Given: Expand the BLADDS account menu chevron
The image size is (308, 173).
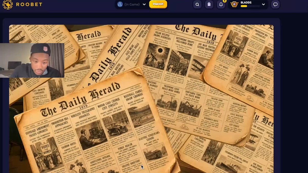Looking at the screenshot, I should tap(263, 4).
